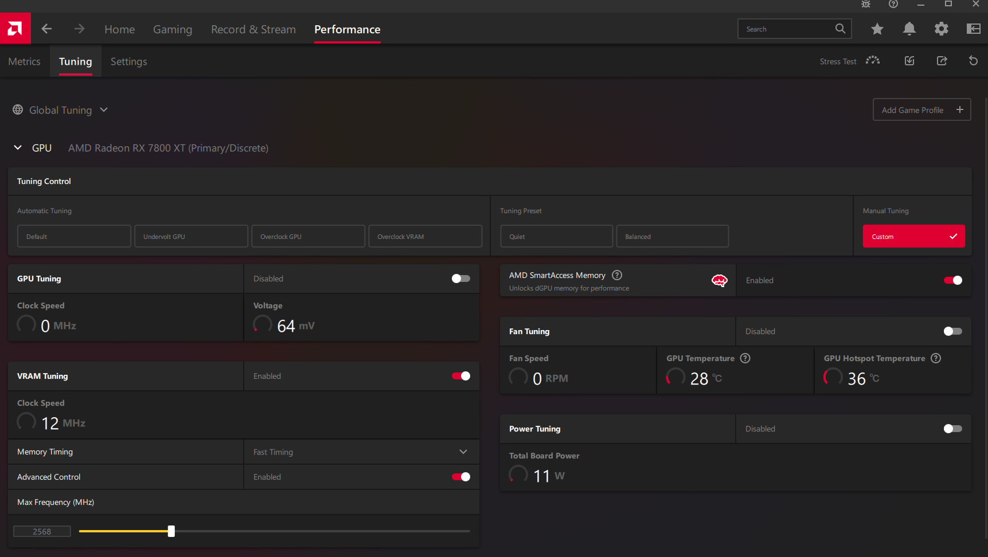Viewport: 988px width, 557px height.
Task: Click the 36 °C hotspot temperature reading
Action: point(863,378)
